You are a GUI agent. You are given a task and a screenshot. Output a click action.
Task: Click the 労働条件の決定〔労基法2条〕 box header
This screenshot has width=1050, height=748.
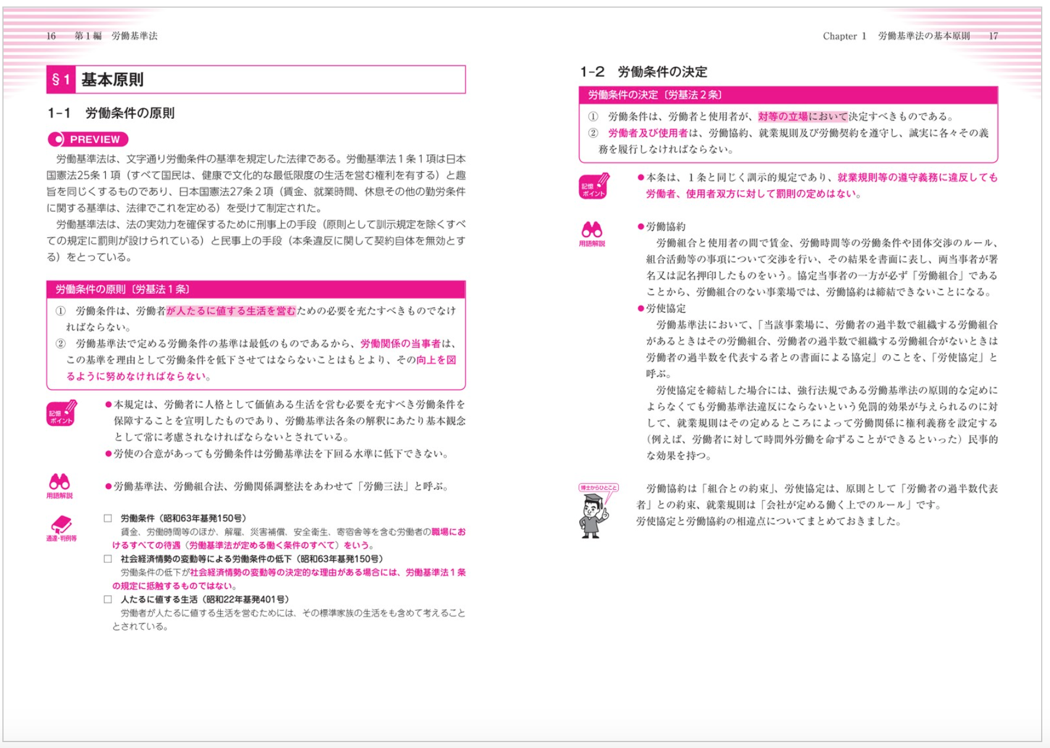788,95
